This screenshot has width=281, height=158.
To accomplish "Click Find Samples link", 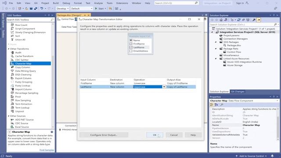I will (47, 150).
